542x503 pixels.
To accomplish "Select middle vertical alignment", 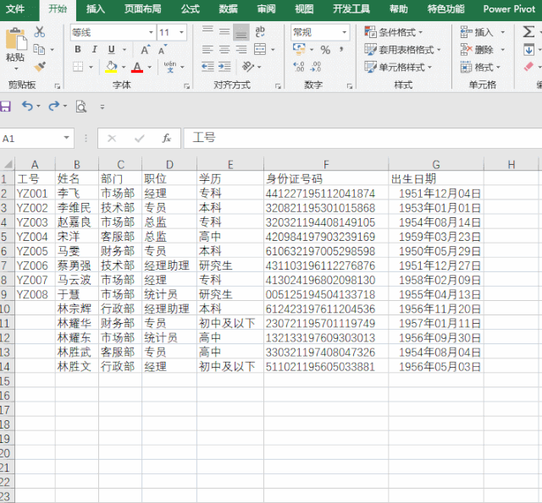I will 224,32.
